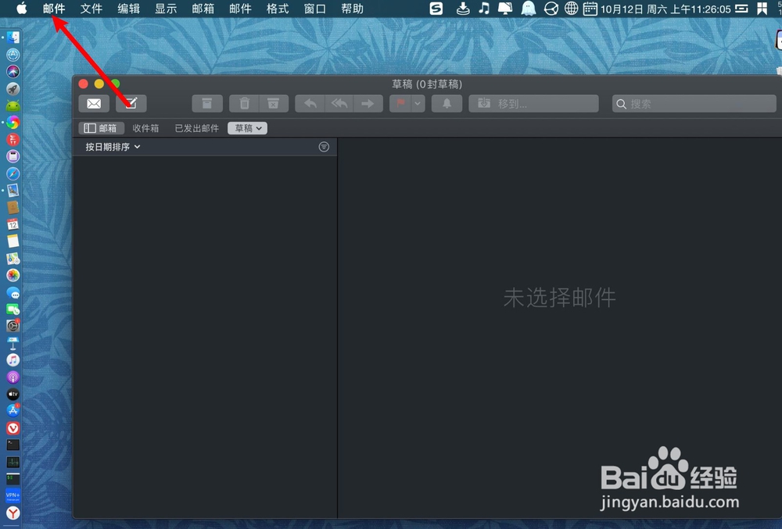Open the 邮件 menu in the menu bar
The height and width of the screenshot is (529, 782).
(53, 9)
